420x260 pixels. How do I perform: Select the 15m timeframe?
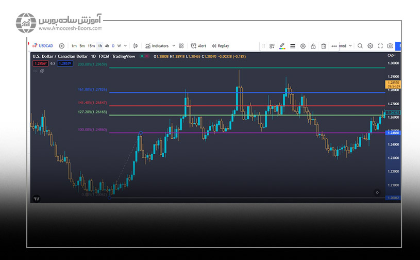pyautogui.click(x=91, y=46)
